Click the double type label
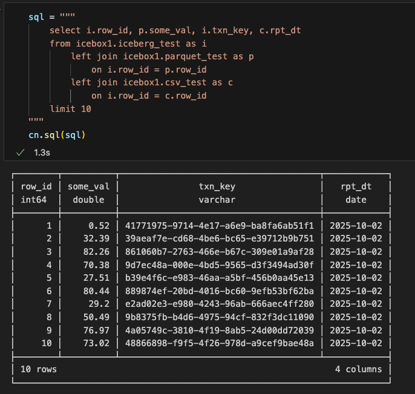This screenshot has height=394, width=415. tap(89, 200)
